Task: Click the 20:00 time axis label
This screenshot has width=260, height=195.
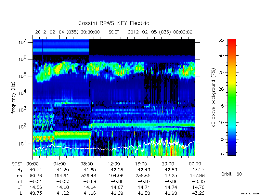Action: [168, 164]
